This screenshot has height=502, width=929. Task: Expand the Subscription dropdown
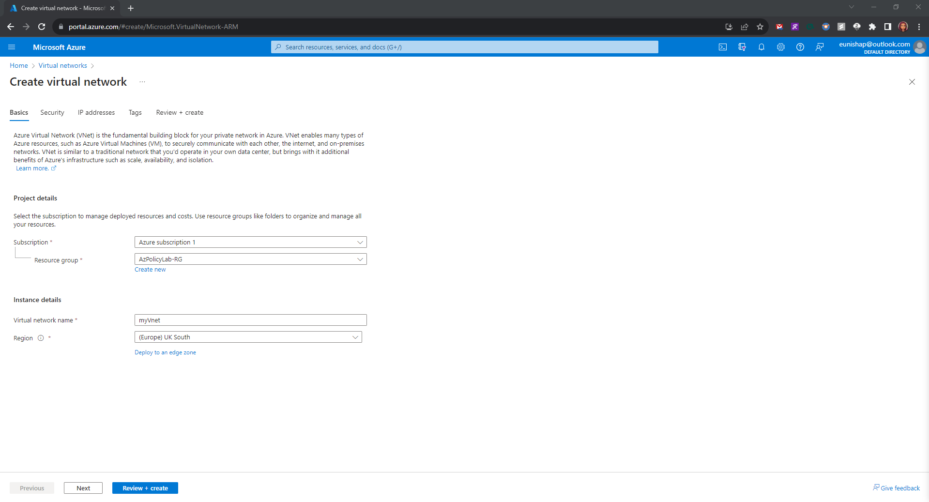click(250, 242)
